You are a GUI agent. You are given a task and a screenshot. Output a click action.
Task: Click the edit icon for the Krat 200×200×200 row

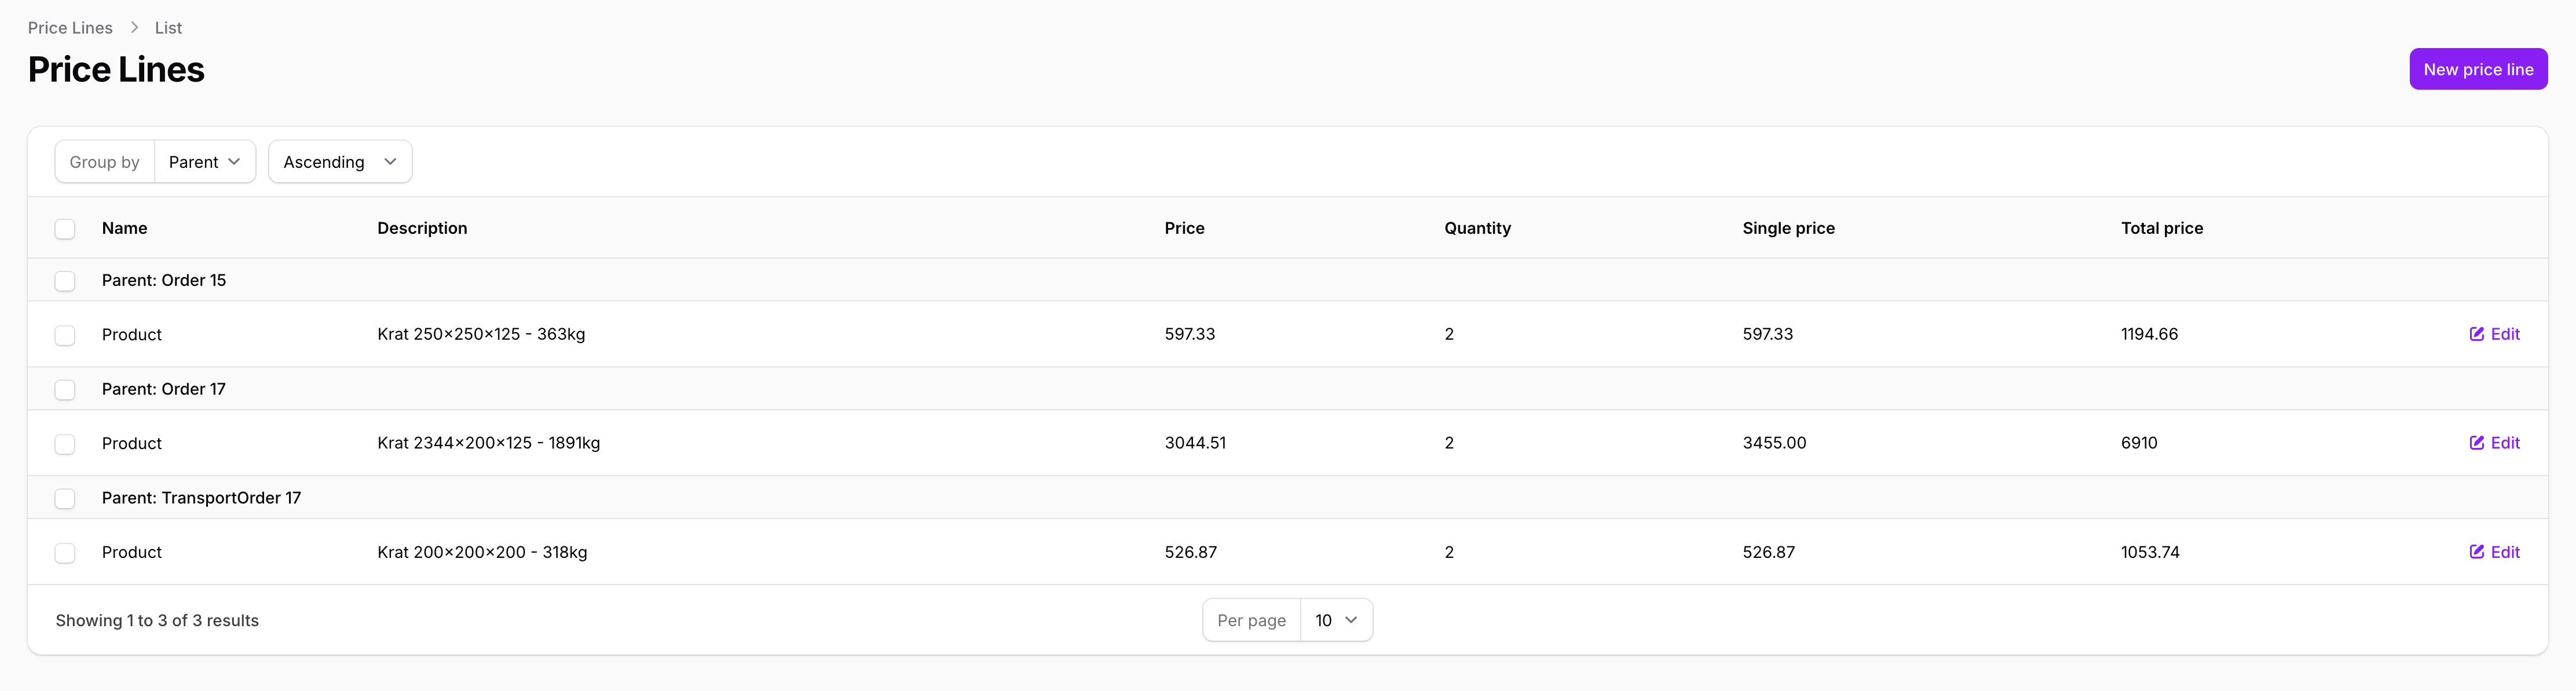coord(2476,552)
